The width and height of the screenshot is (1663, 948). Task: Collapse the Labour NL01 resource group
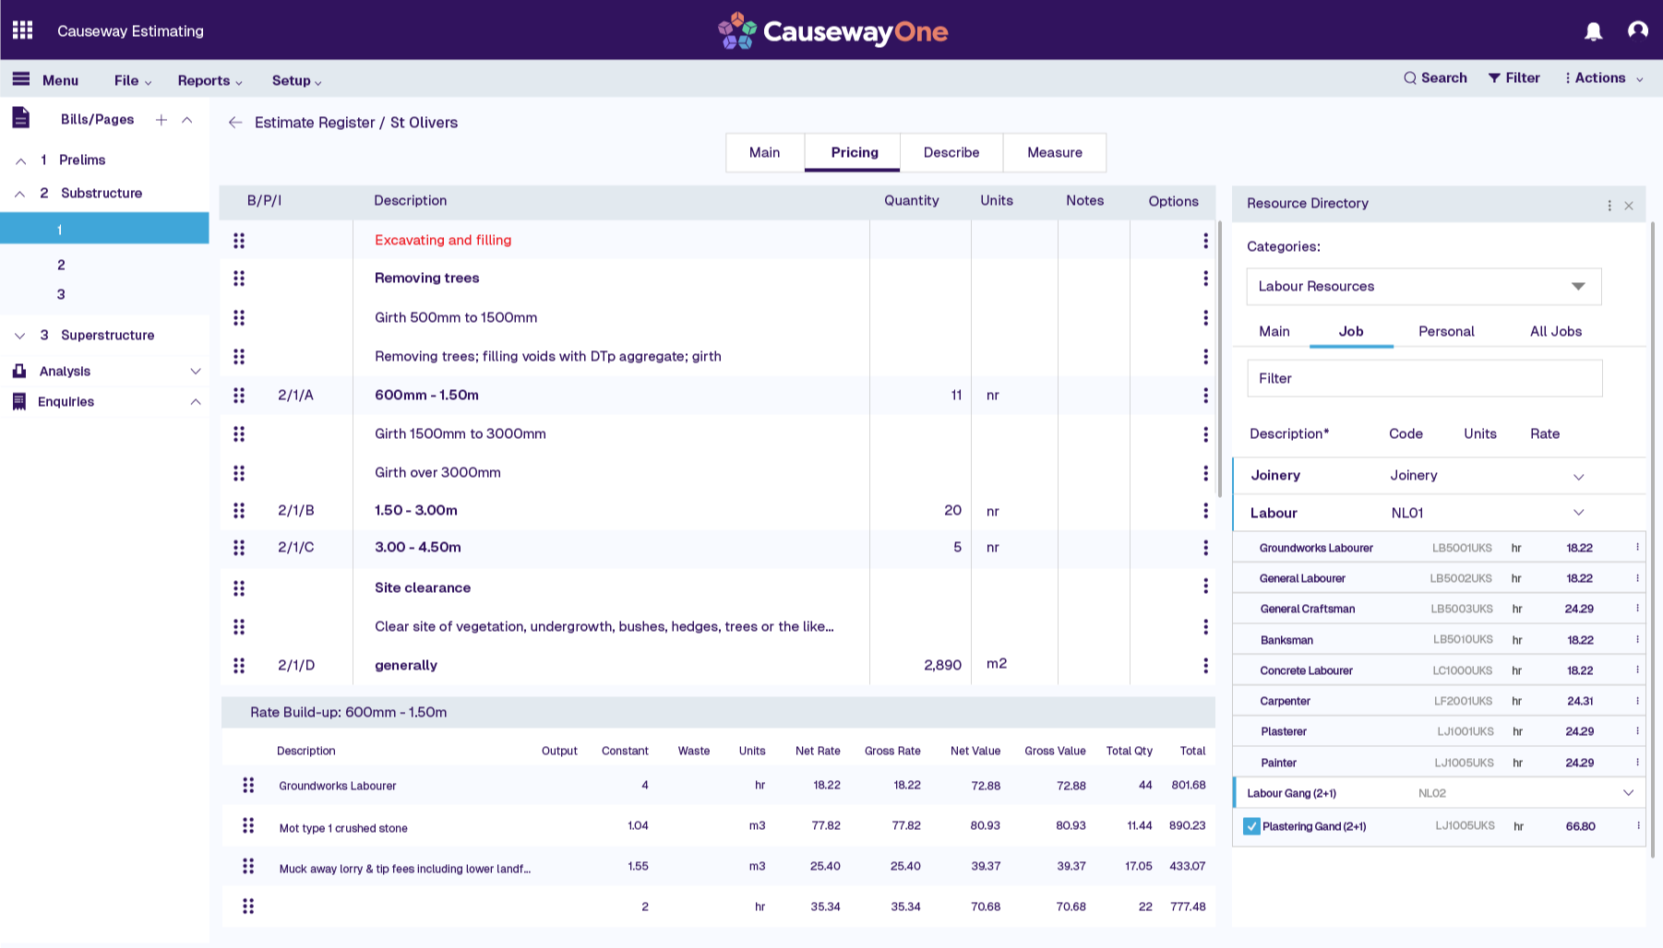coord(1579,513)
